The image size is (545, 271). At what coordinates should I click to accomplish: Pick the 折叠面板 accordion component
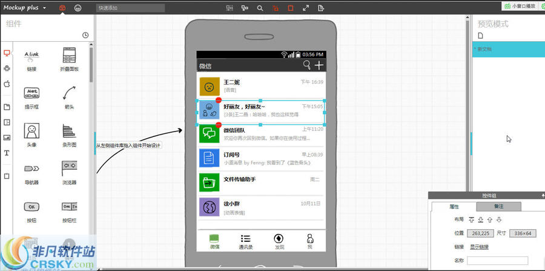tap(69, 59)
